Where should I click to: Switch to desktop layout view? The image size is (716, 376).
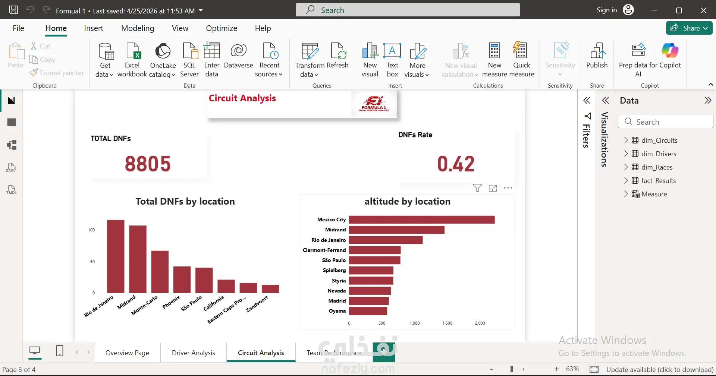point(35,351)
